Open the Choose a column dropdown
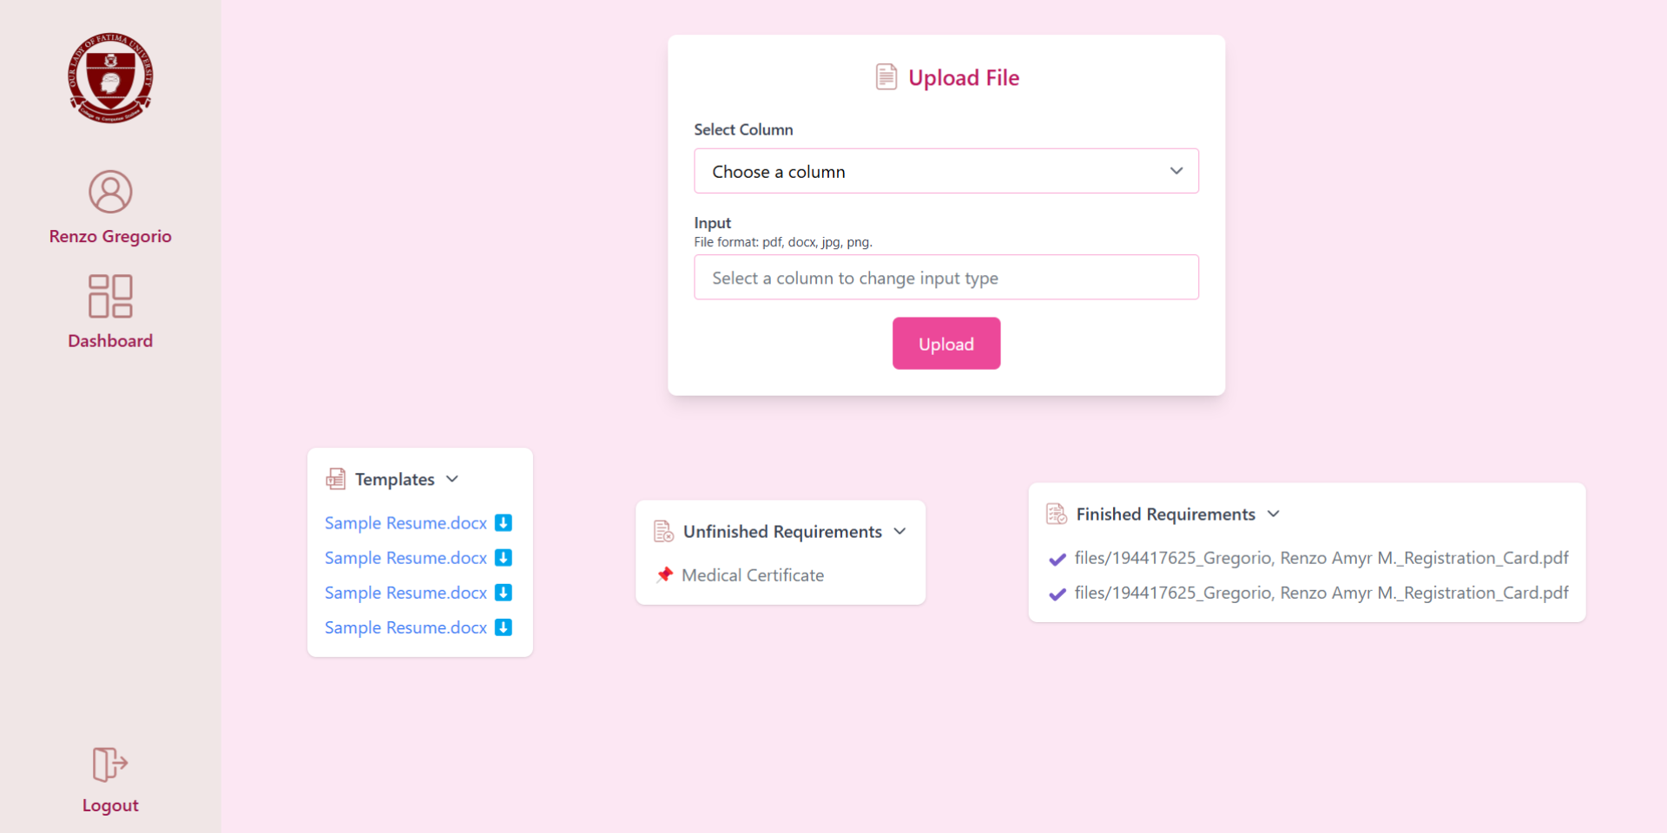Image resolution: width=1667 pixels, height=833 pixels. tap(946, 171)
